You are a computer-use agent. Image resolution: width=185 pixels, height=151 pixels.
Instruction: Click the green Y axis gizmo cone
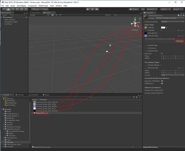(135, 20)
